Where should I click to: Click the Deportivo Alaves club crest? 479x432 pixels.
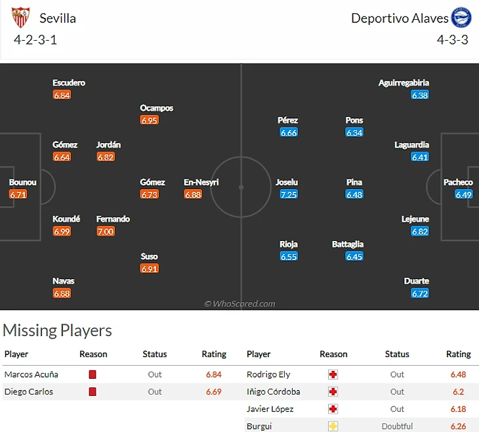pos(462,18)
